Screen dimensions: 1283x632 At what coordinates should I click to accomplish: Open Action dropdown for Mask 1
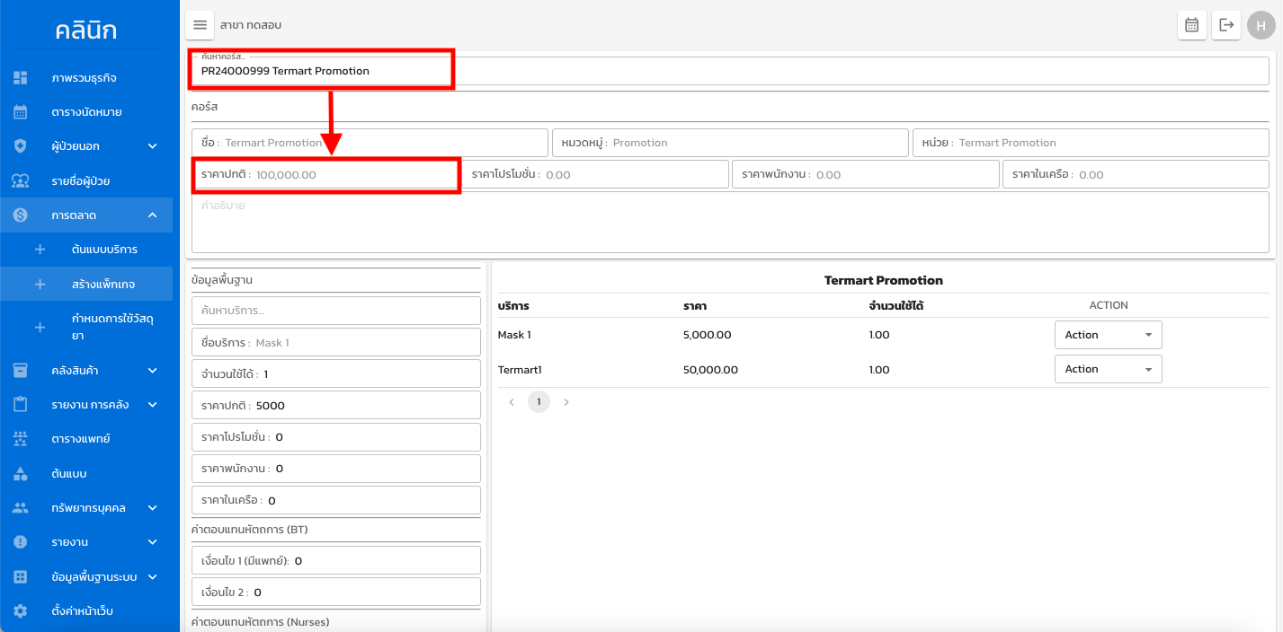click(1108, 335)
